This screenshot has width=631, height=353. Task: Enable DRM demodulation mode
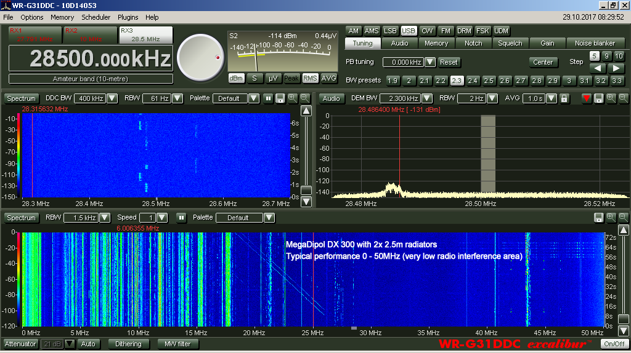coord(464,31)
